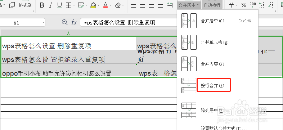Open fill color dropdown arrow
283x130 pixels.
point(99,5)
